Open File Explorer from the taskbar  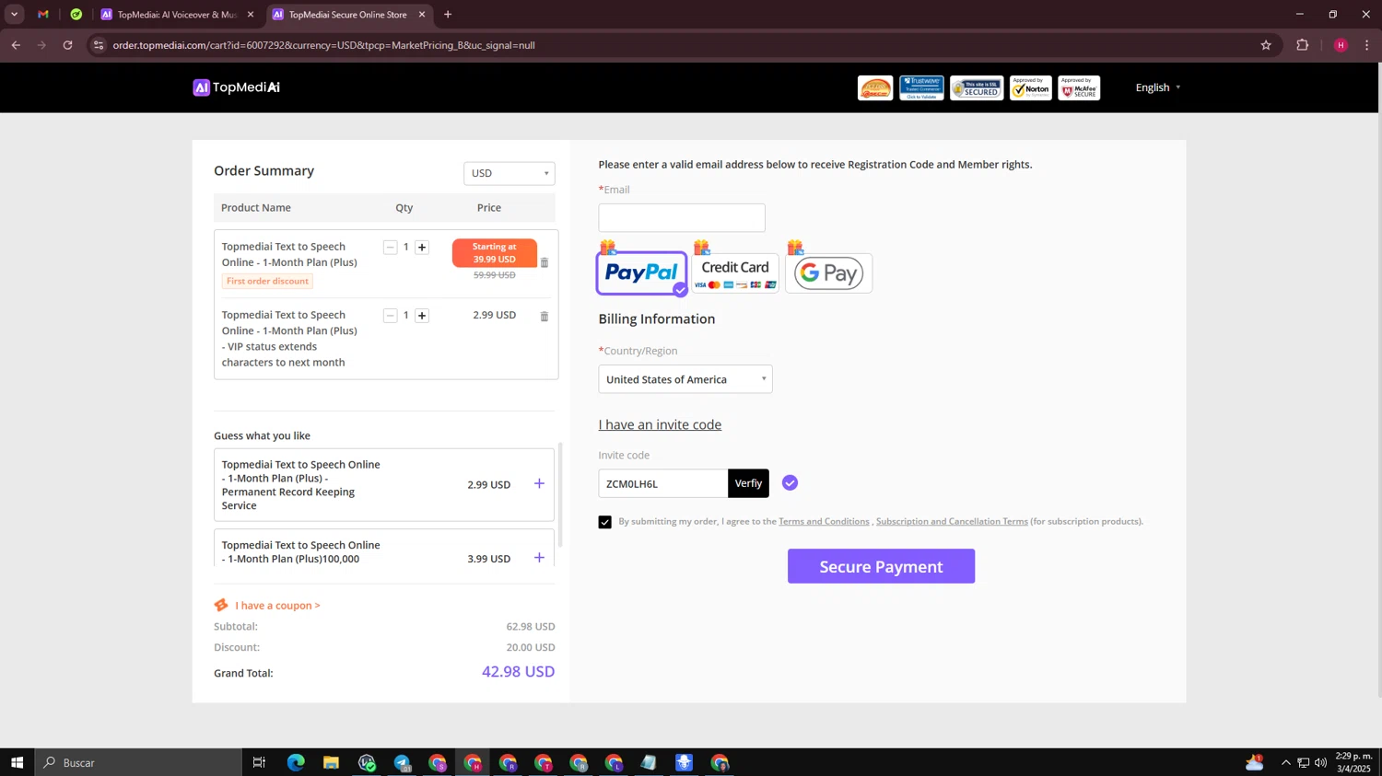pyautogui.click(x=331, y=762)
